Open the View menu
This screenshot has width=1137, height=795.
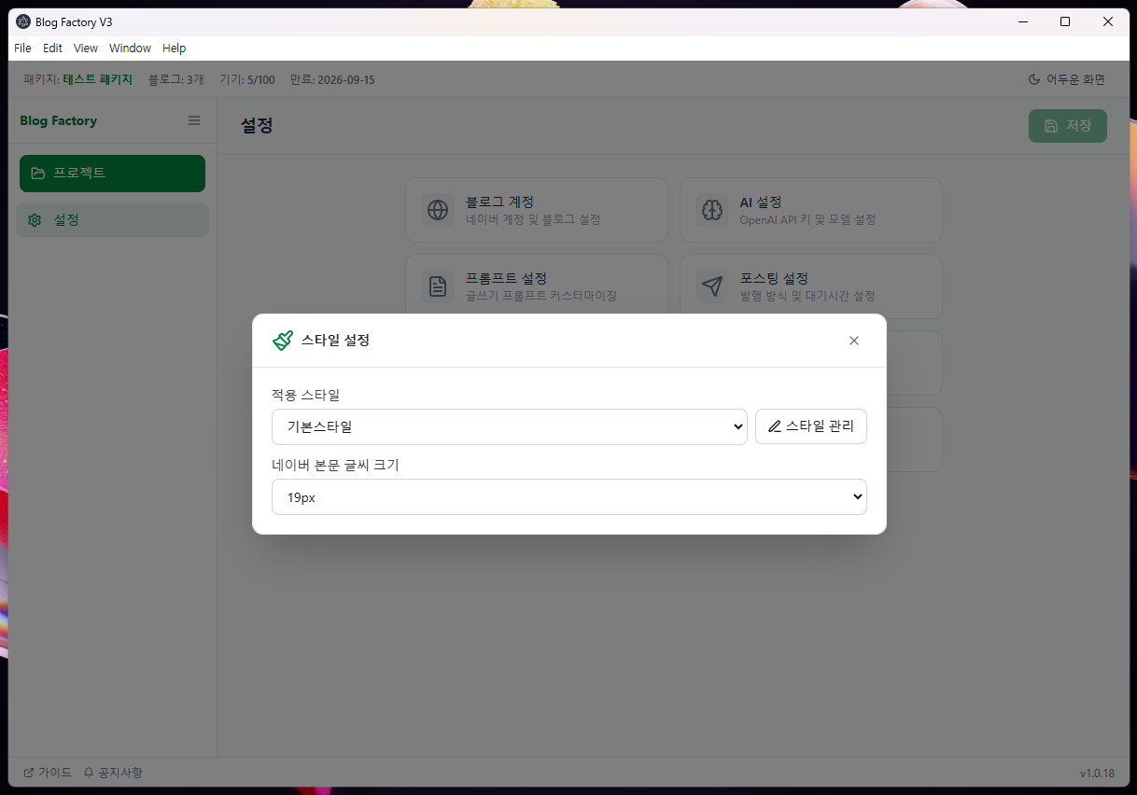[86, 49]
